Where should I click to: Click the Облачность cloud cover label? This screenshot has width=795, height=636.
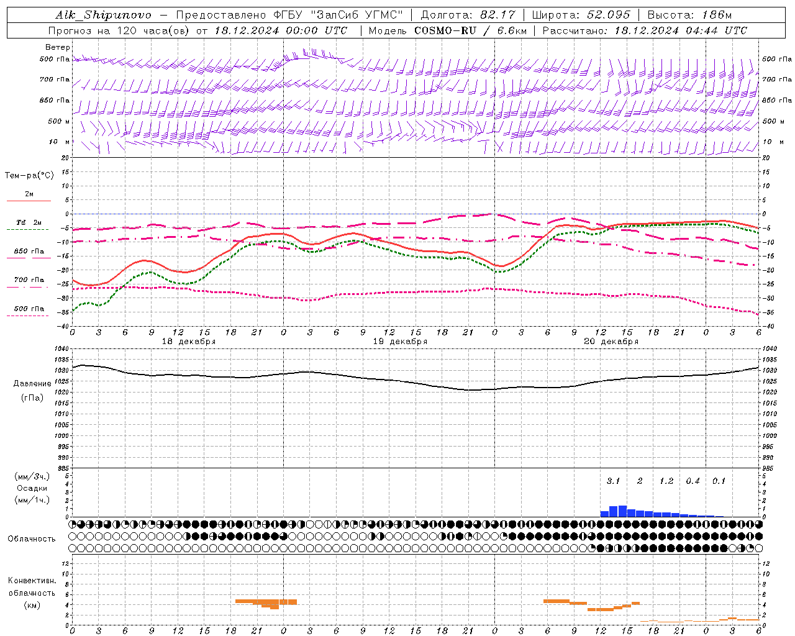pyautogui.click(x=32, y=539)
